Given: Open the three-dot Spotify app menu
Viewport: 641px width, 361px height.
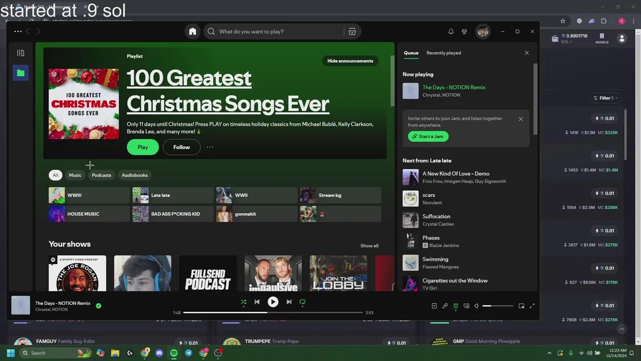Looking at the screenshot, I should [x=18, y=32].
